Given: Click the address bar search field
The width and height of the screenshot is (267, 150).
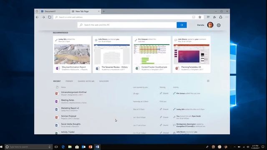Looking at the screenshot, I should pos(122,17).
